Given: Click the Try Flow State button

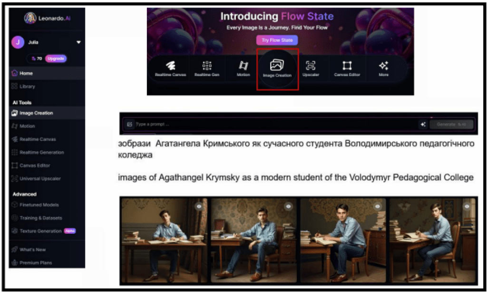Looking at the screenshot, I should coord(277,40).
